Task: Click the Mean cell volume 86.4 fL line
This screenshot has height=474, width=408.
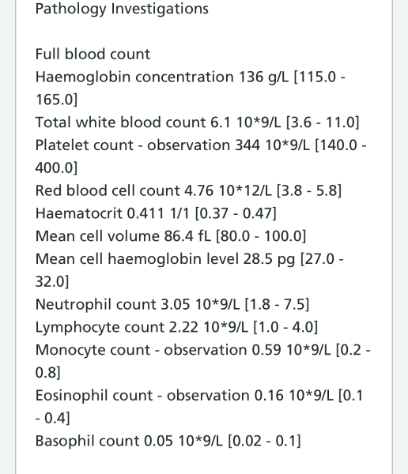Action: [x=171, y=236]
